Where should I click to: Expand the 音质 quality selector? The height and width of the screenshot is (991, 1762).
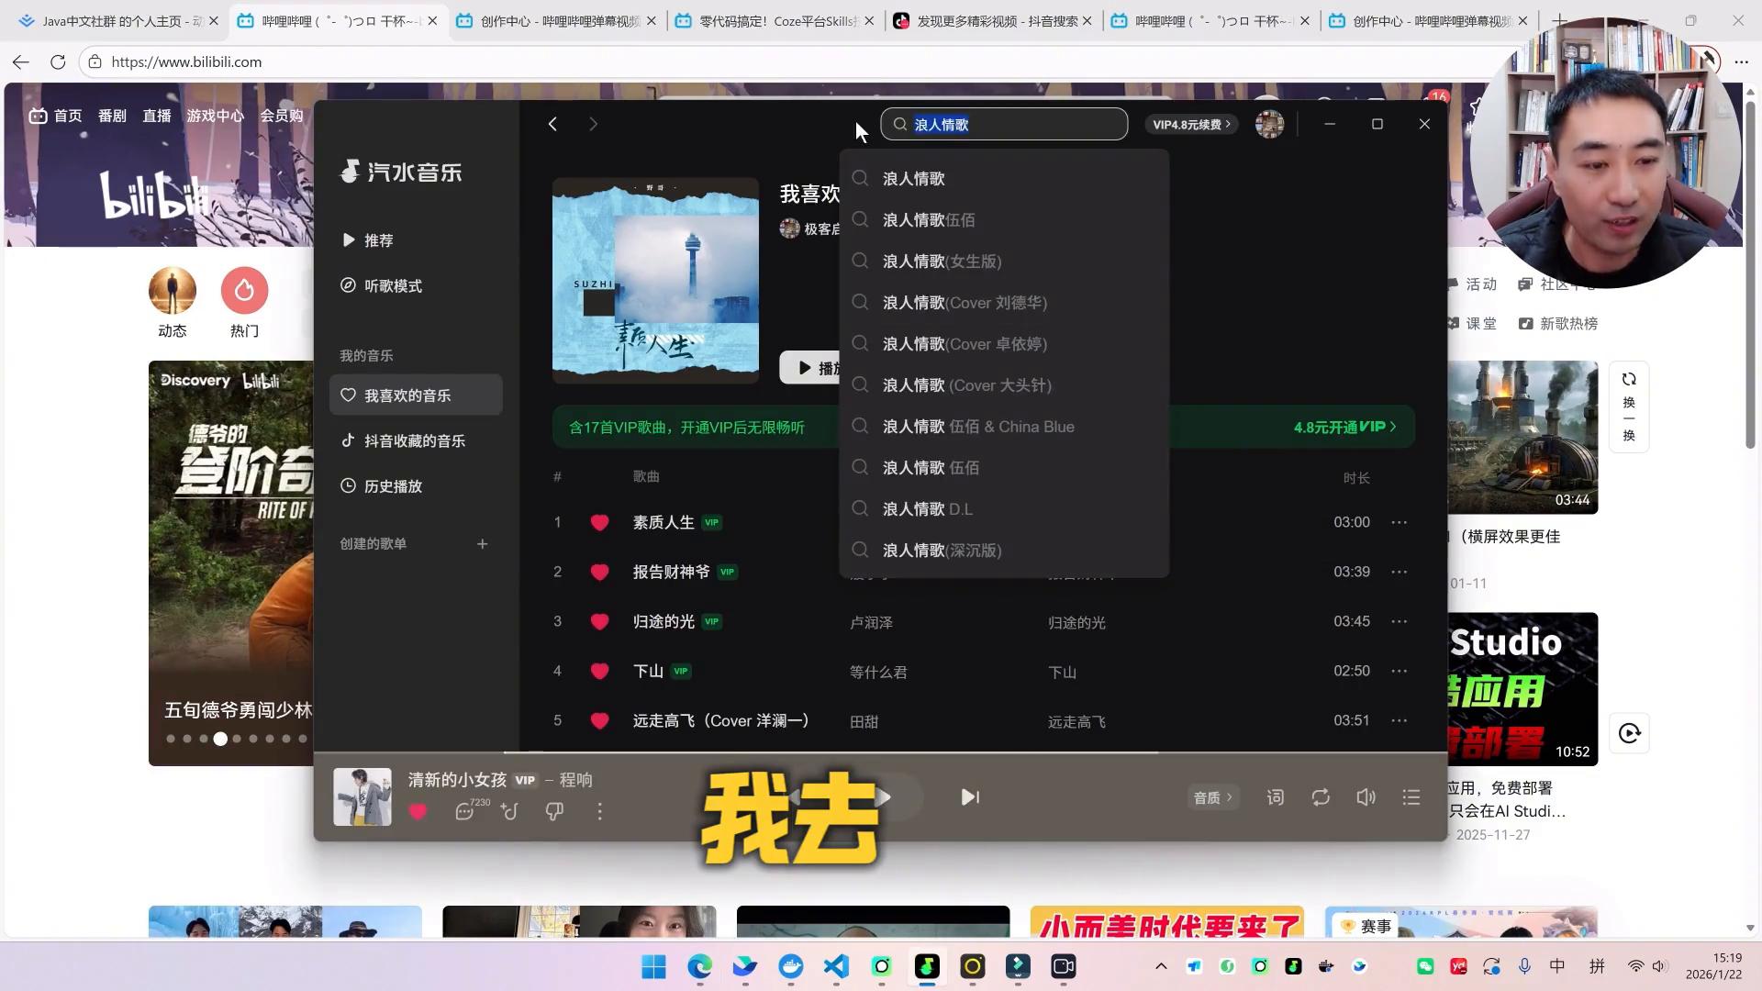click(1211, 797)
